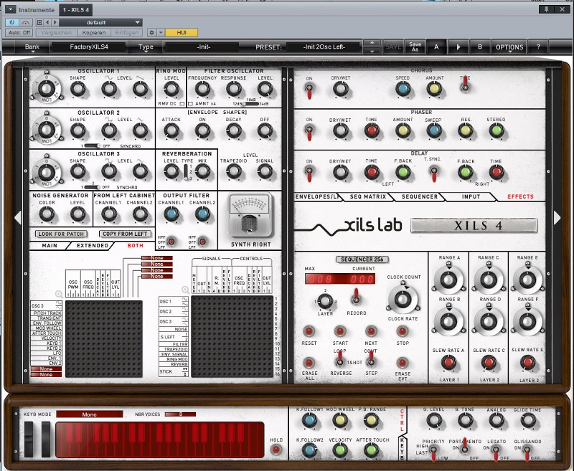574x471 pixels.
Task: Toggle the Delay ON switch
Action: [x=309, y=173]
